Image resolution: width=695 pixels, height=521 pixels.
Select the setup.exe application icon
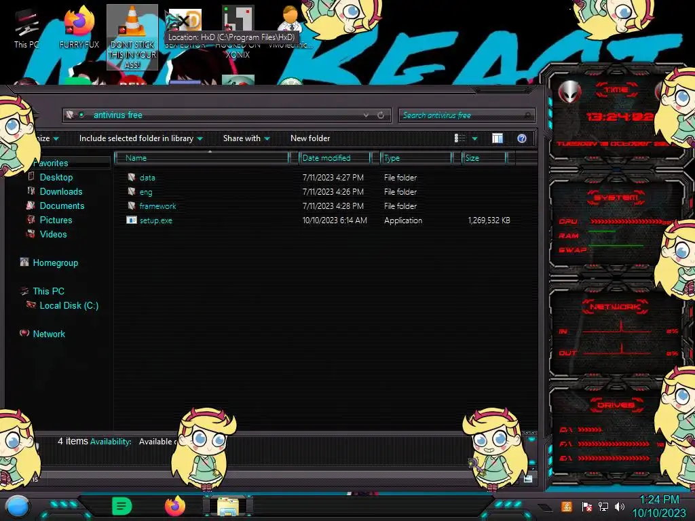pyautogui.click(x=131, y=220)
